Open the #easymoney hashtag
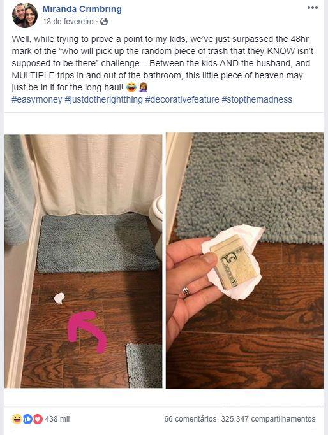The image size is (328, 435). (x=37, y=99)
